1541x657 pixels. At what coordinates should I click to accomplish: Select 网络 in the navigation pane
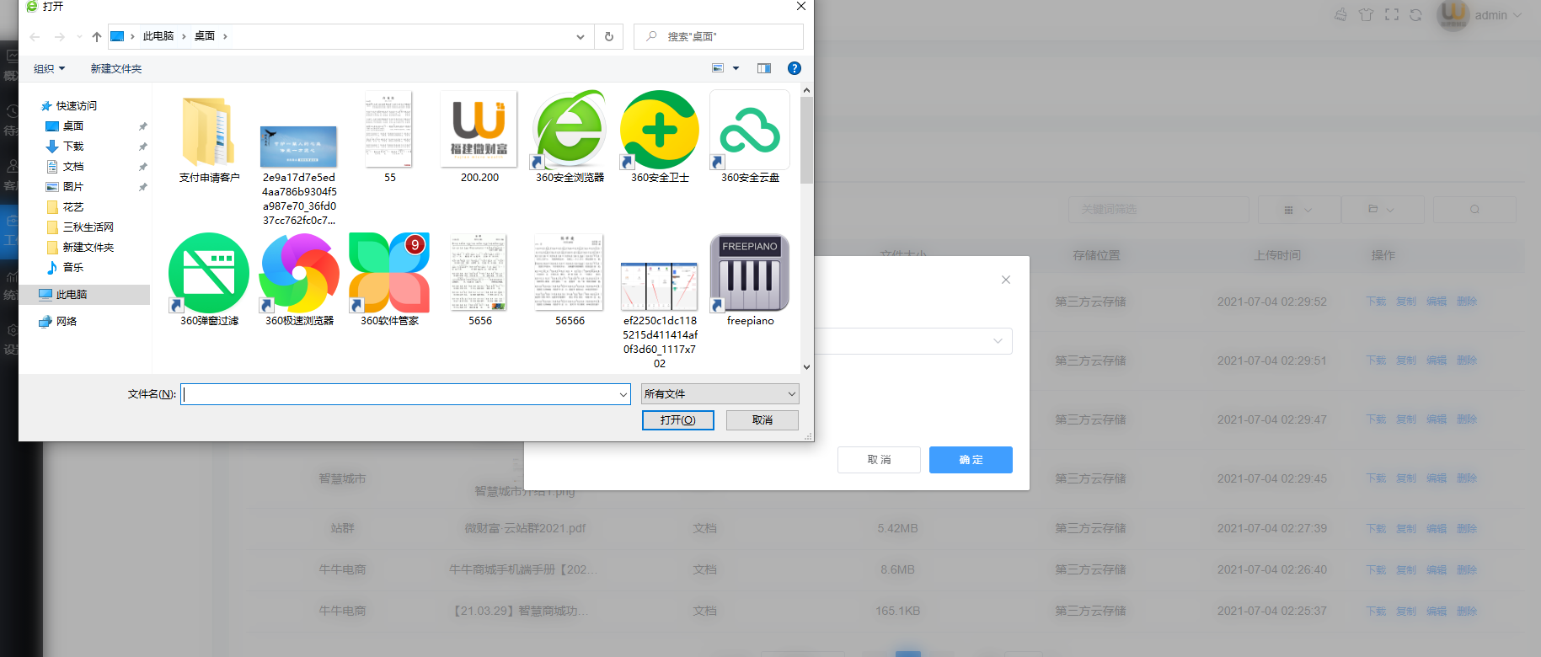pos(66,321)
